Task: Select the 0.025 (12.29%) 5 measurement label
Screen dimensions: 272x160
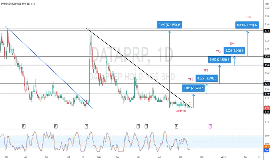Action: click(207, 78)
